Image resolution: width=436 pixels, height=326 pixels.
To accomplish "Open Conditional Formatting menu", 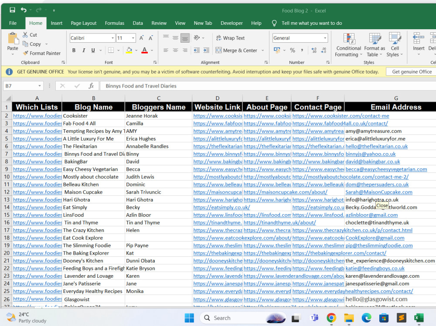I will pyautogui.click(x=348, y=45).
